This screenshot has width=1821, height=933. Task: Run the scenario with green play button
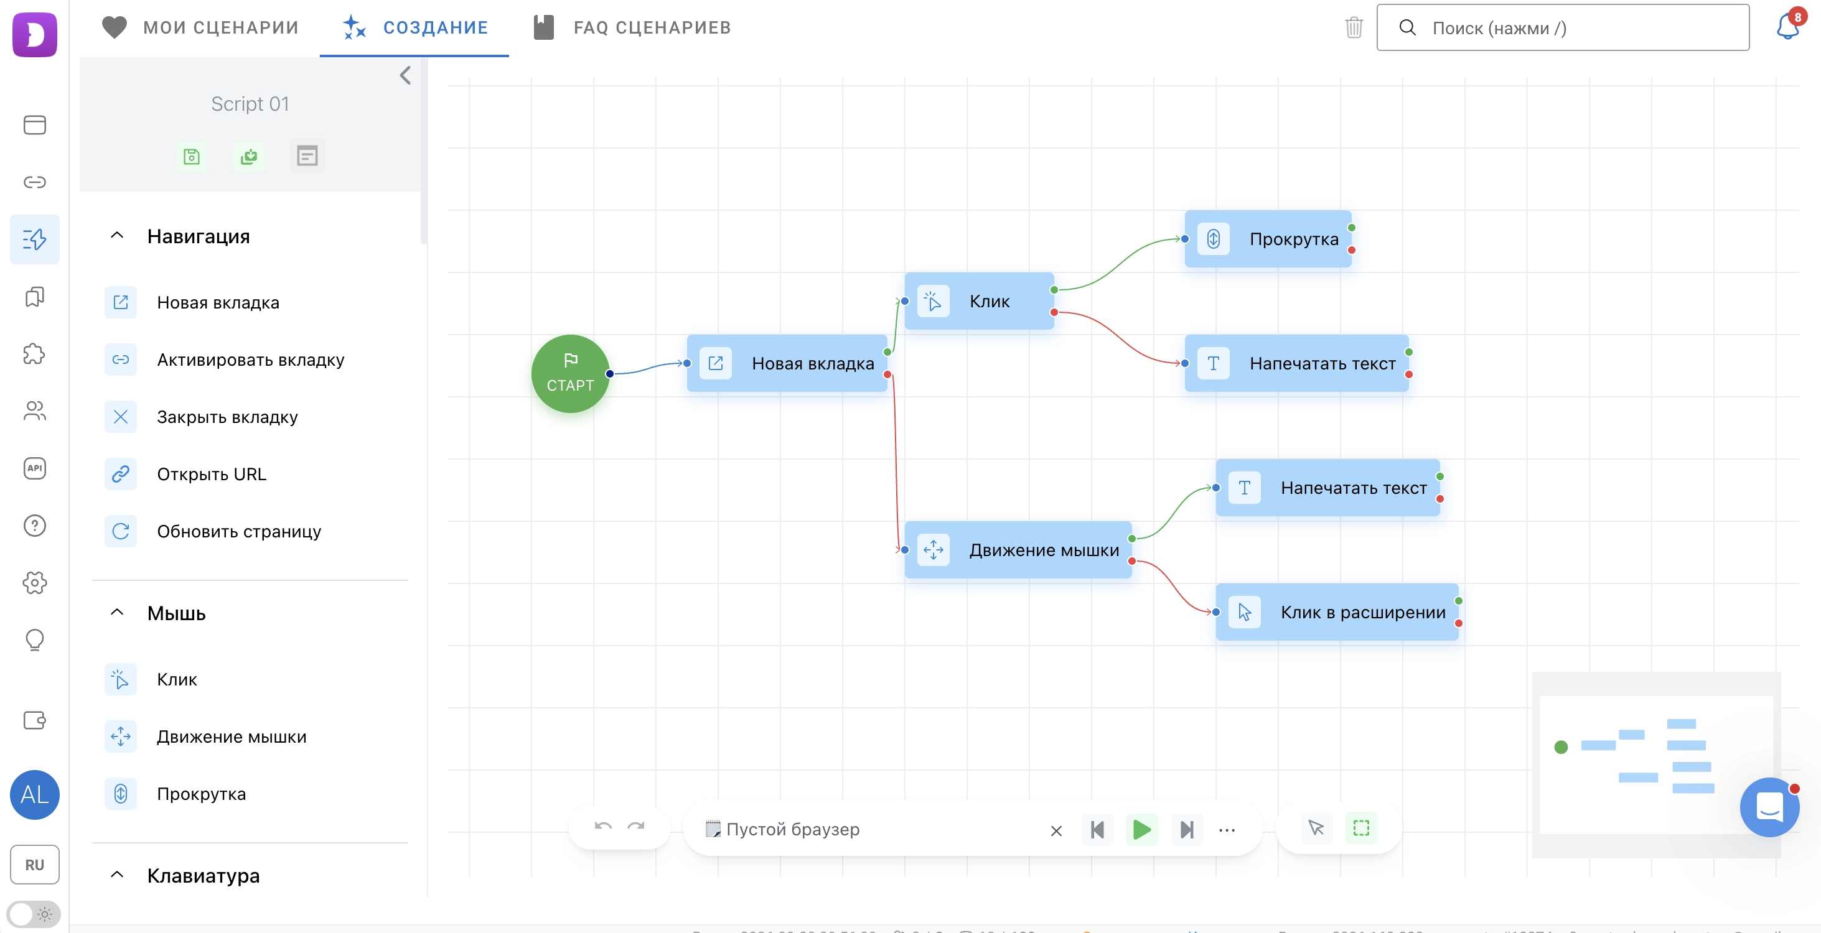[x=1141, y=829]
